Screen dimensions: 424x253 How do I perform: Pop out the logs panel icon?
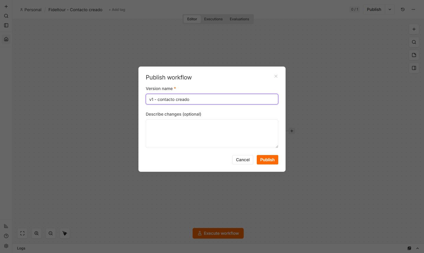[x=409, y=248]
